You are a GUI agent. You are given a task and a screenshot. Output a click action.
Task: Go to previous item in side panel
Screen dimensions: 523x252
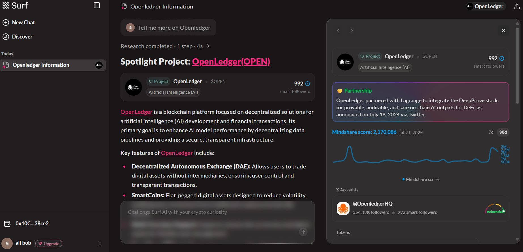338,31
